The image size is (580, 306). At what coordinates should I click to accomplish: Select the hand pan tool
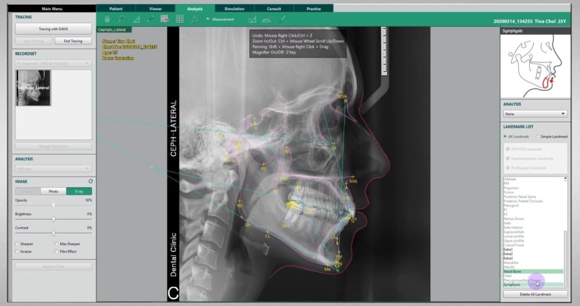(x=107, y=19)
